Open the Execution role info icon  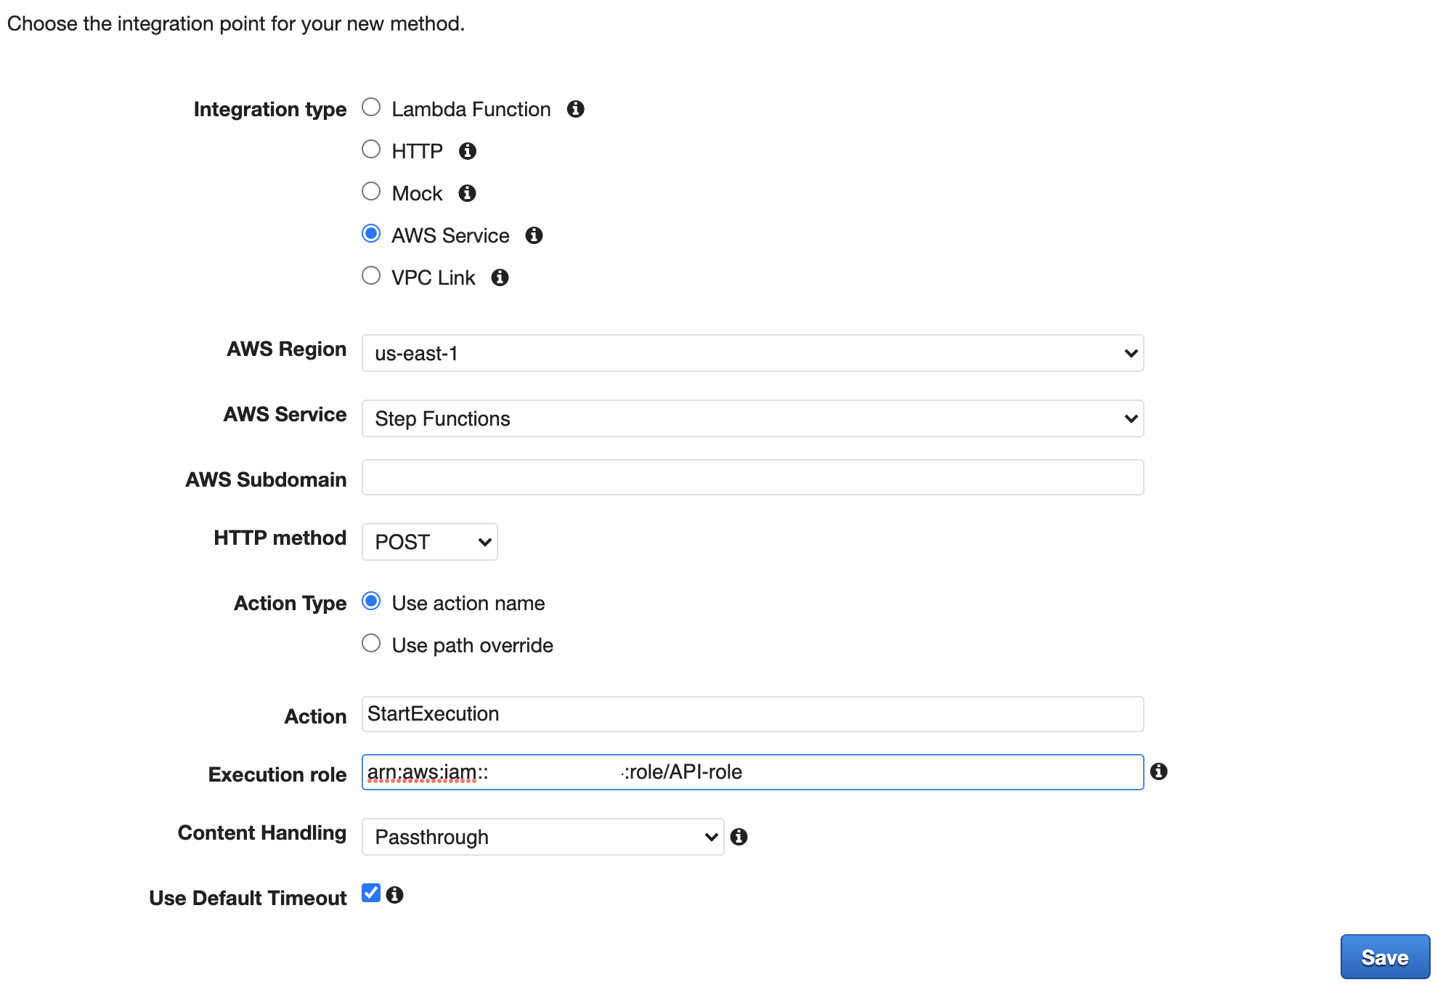(1160, 772)
